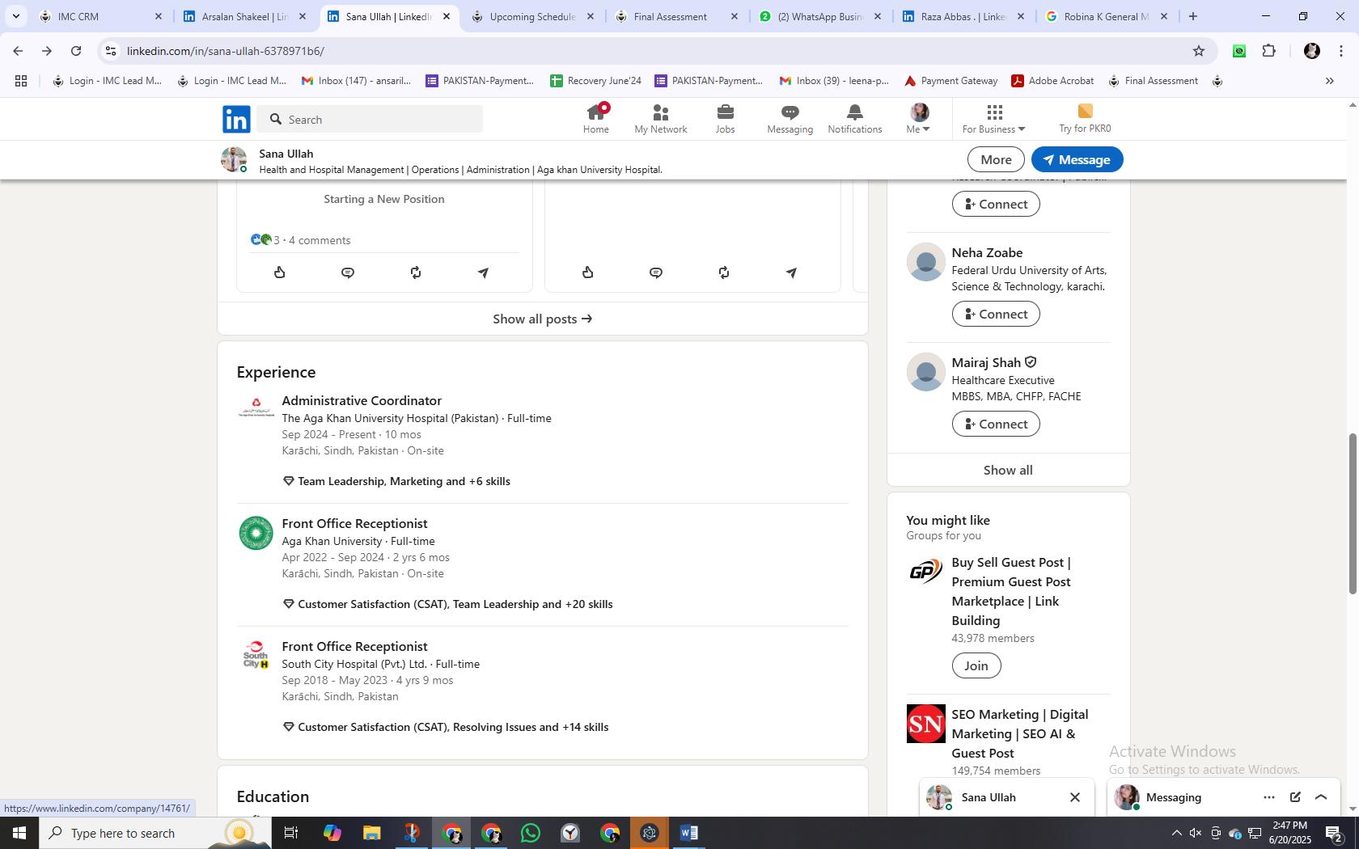This screenshot has height=849, width=1359.
Task: Click Message button on profile bar
Action: click(1077, 160)
